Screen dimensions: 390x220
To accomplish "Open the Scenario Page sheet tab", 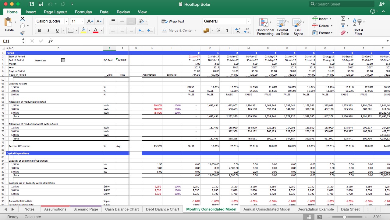I will tap(86, 209).
